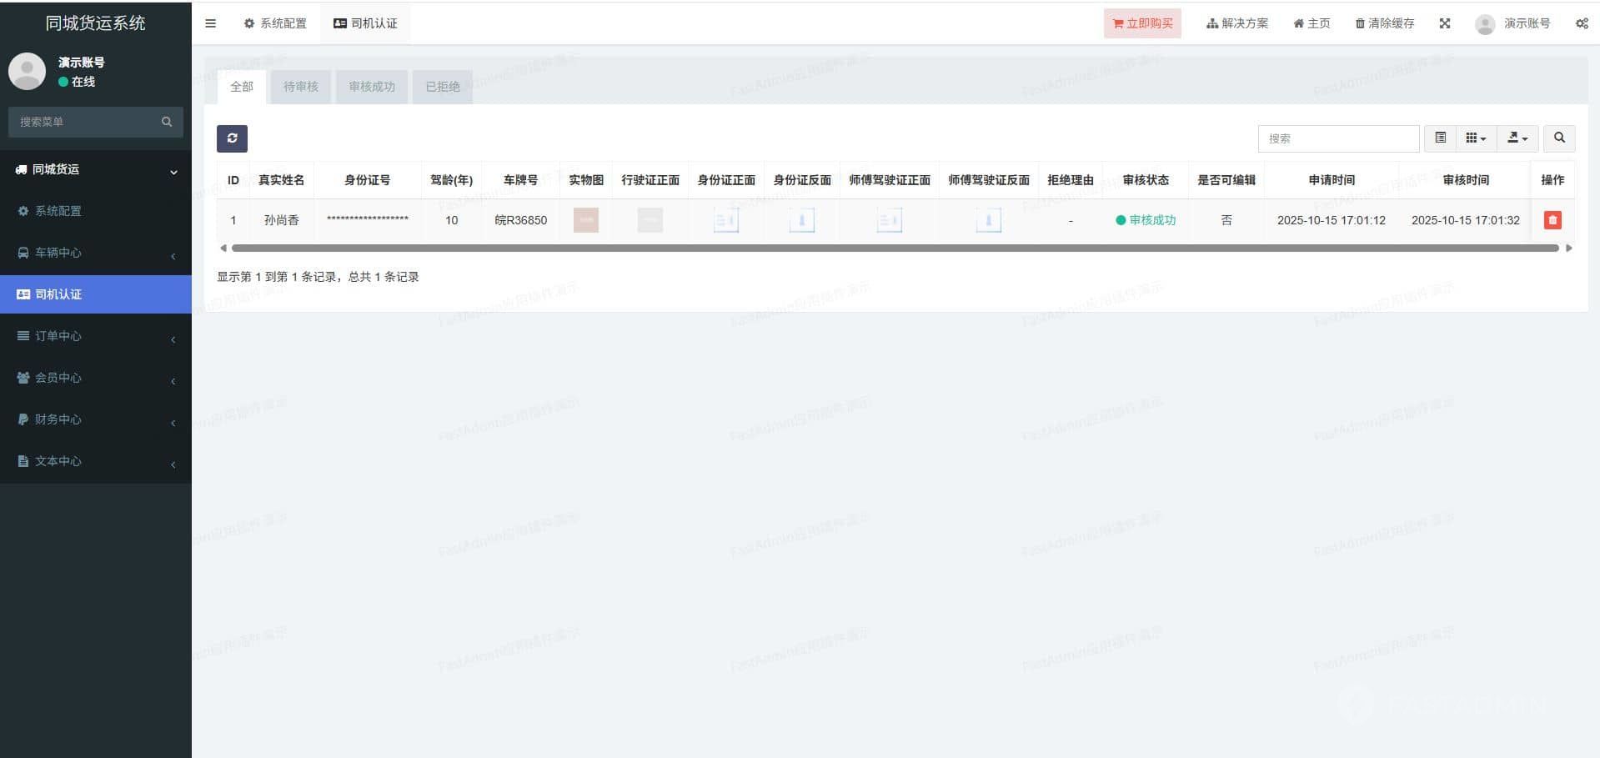View 身份证正面 image thumbnail
This screenshot has width=1600, height=758.
click(726, 220)
